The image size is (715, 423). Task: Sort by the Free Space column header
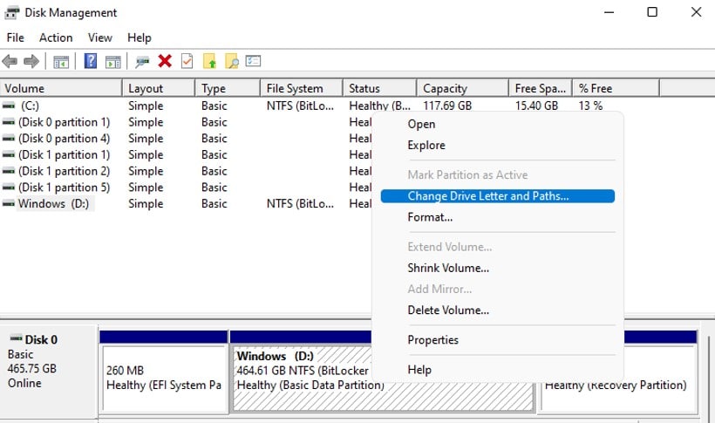click(541, 88)
